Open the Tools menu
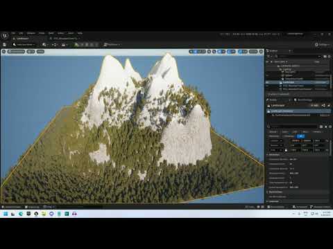 coord(42,33)
